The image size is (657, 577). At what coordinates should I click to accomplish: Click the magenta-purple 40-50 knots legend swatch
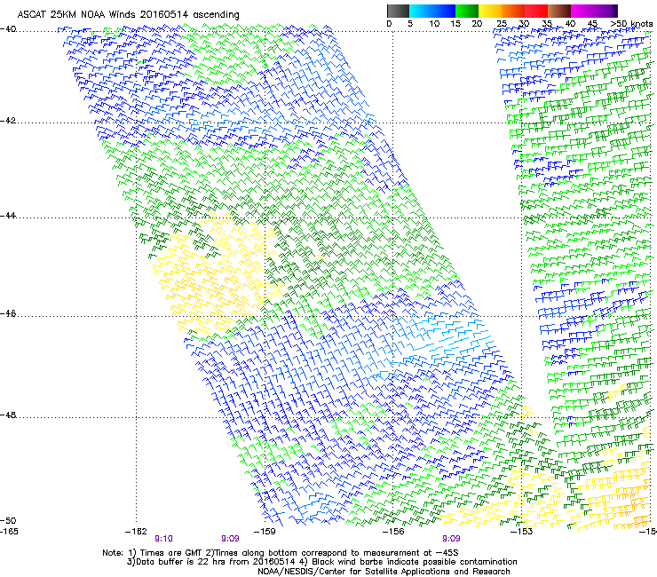click(594, 11)
